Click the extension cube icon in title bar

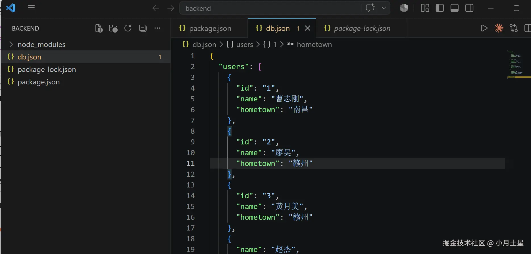pyautogui.click(x=404, y=8)
